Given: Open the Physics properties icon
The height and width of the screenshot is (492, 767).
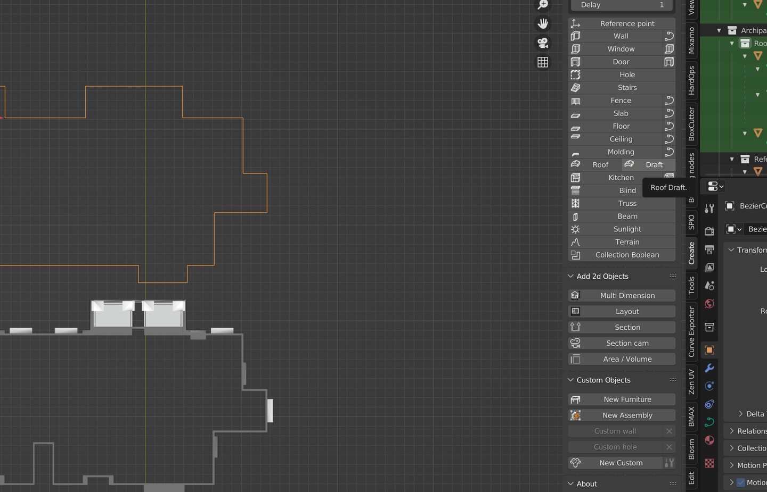Looking at the screenshot, I should 709,386.
